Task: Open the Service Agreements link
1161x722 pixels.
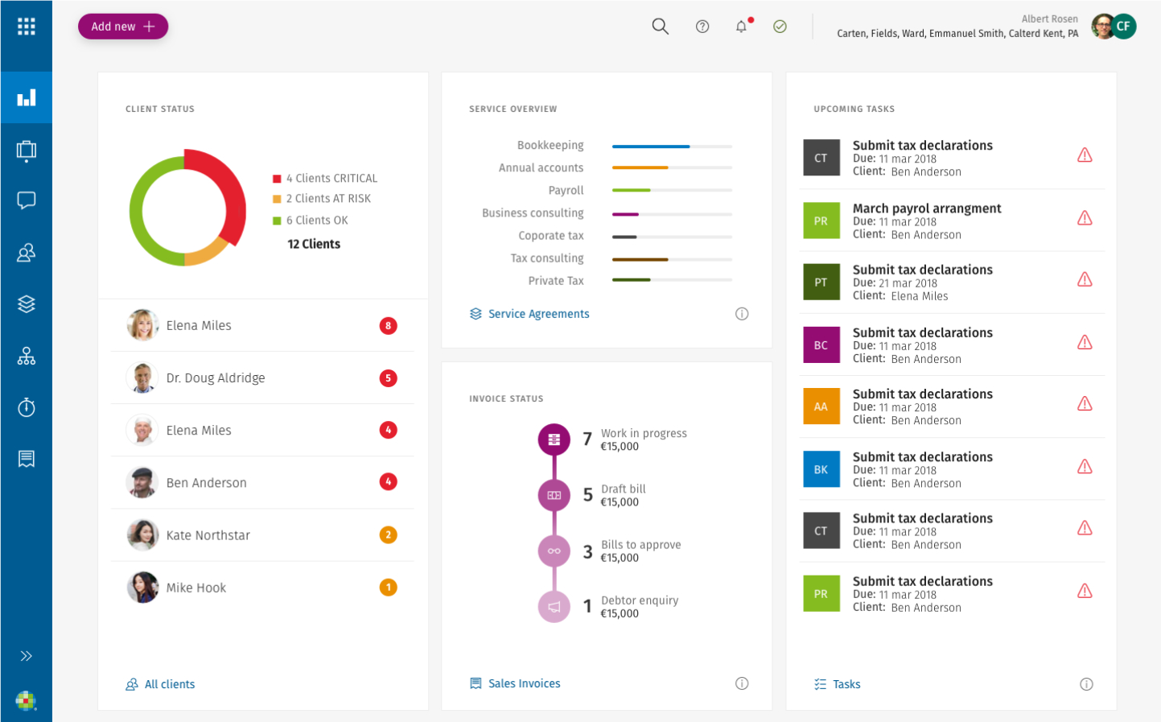Action: 538,314
